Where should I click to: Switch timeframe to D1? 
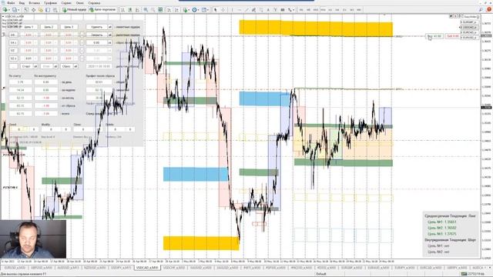[x=344, y=10]
